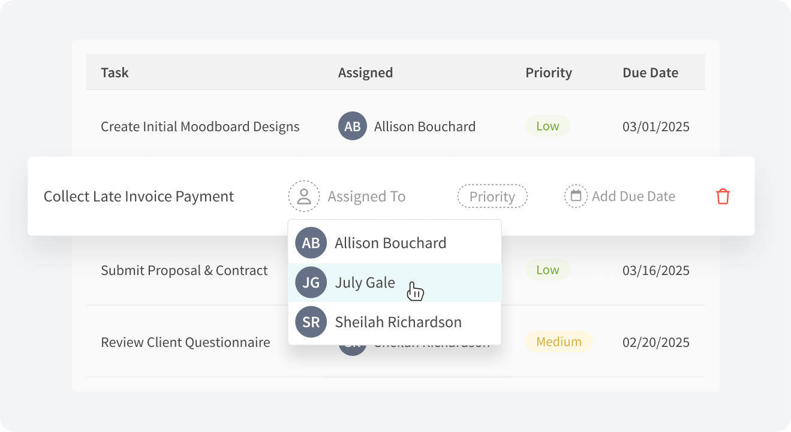
Task: Click AB avatar in Moodboard Designs row
Action: (x=352, y=126)
